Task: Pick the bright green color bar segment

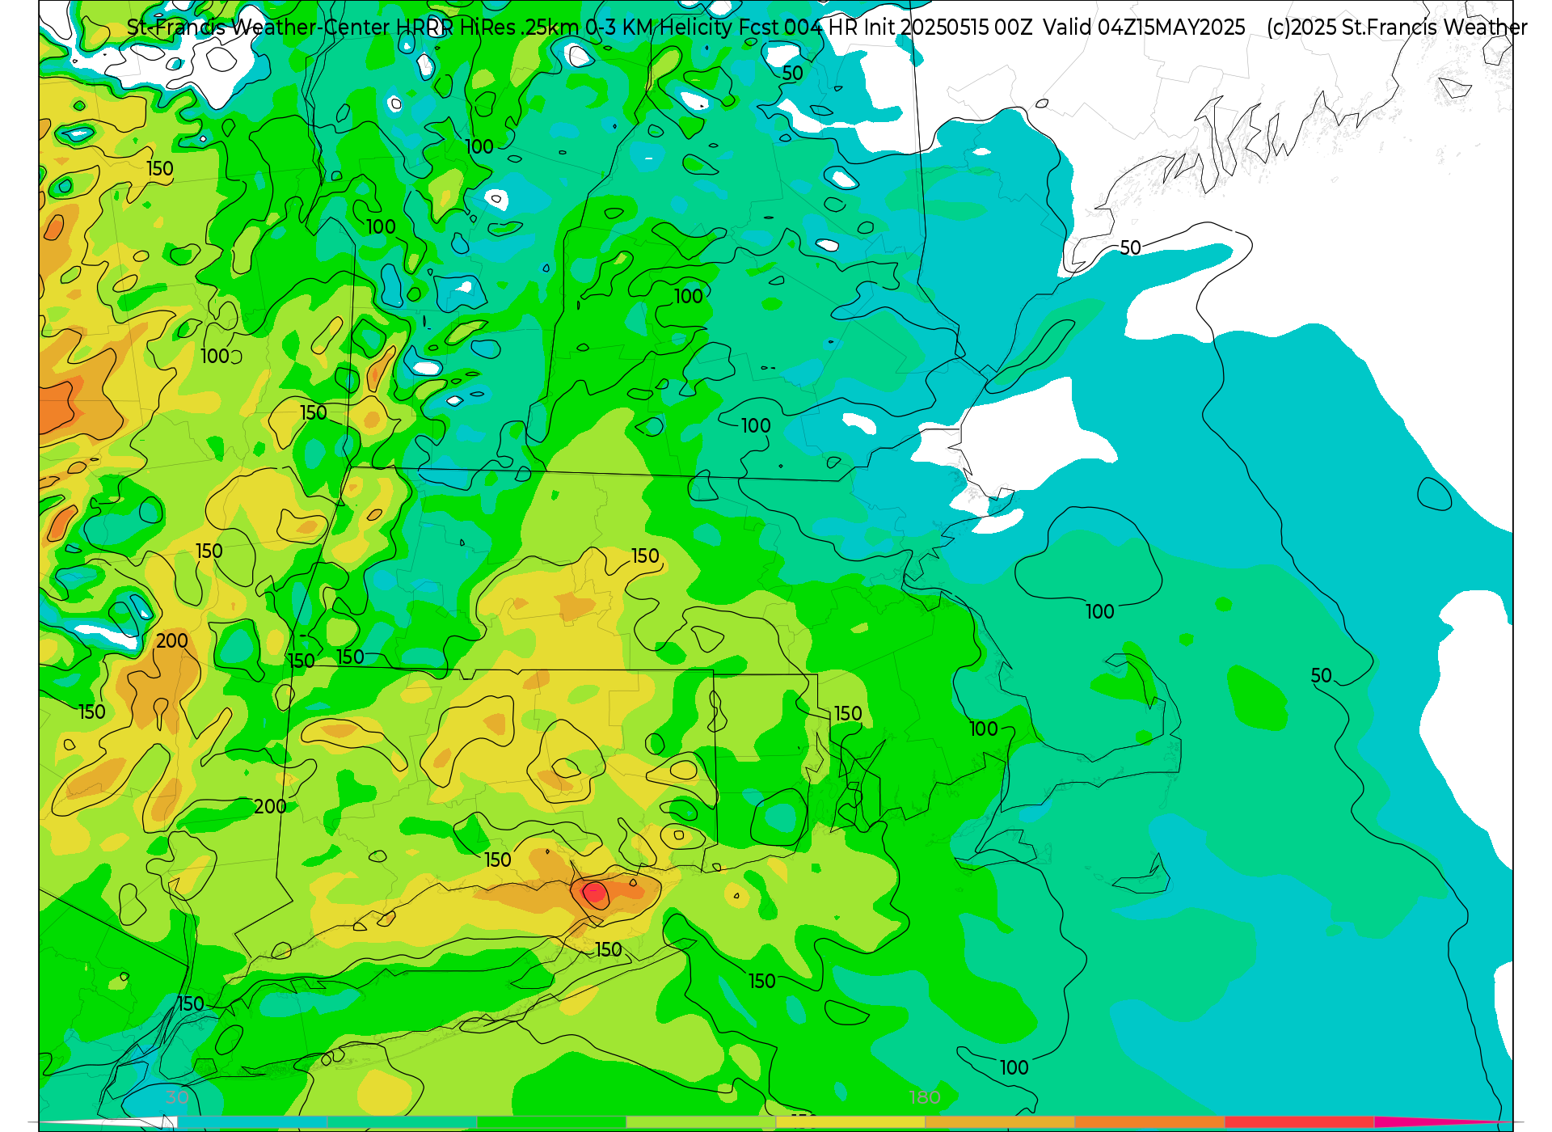Action: (x=551, y=1122)
